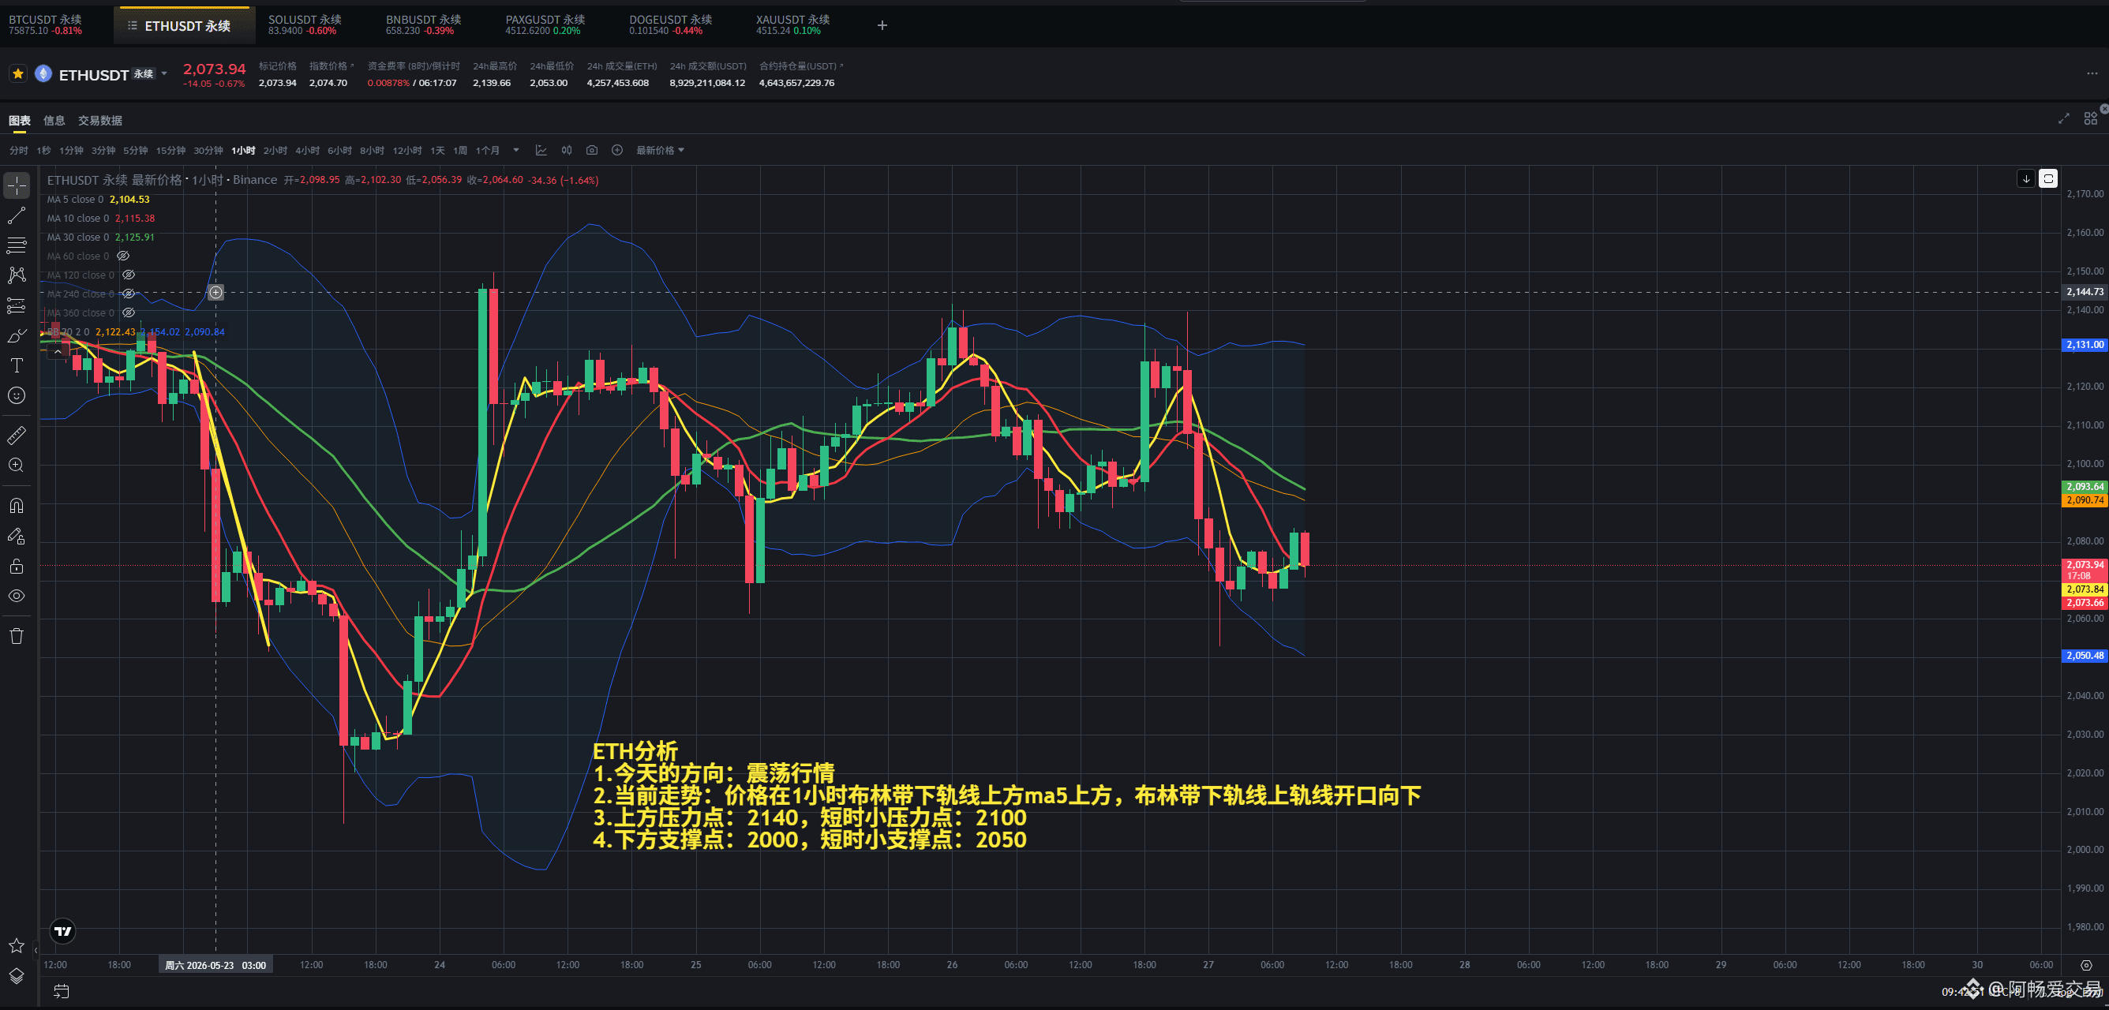Viewport: 2109px width, 1010px height.
Task: Open the multi-chart grid layout icon
Action: pyautogui.click(x=2090, y=118)
